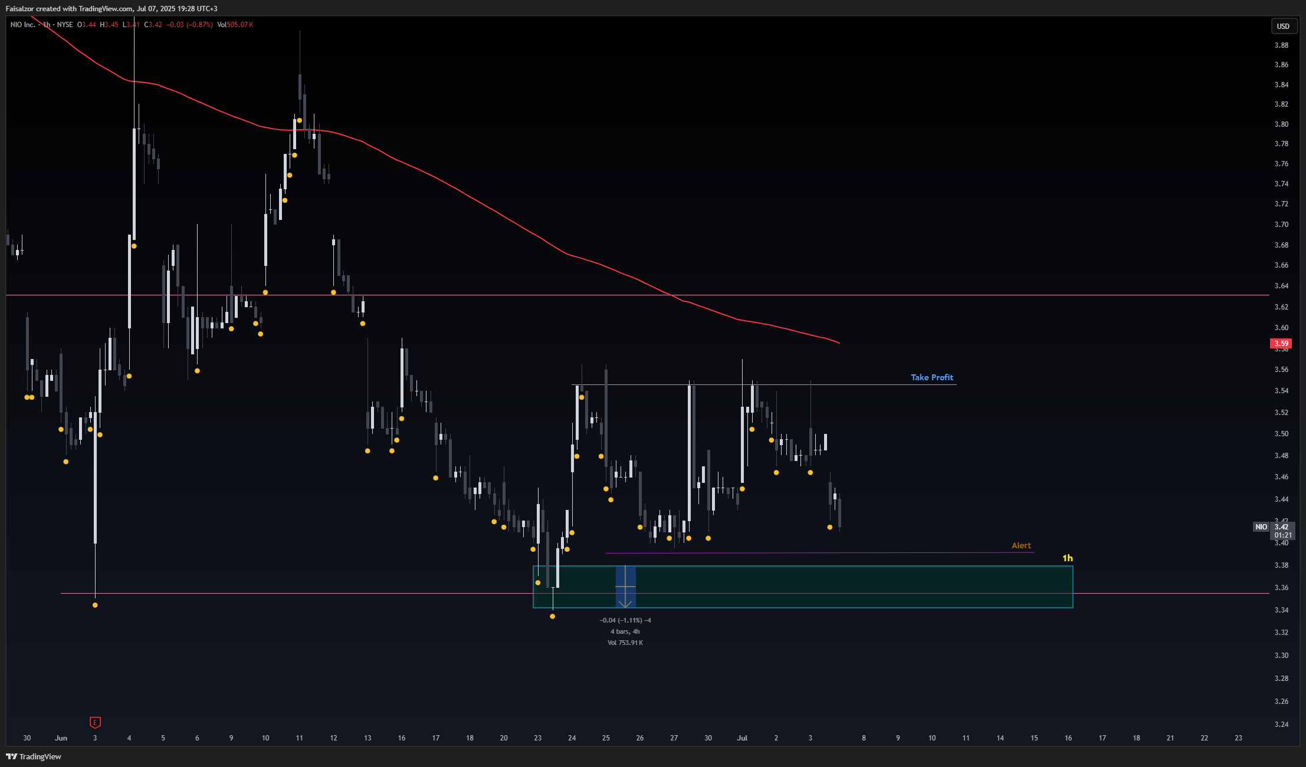1306x767 pixels.
Task: Click the 'Jun' label on time axis
Action: click(61, 738)
